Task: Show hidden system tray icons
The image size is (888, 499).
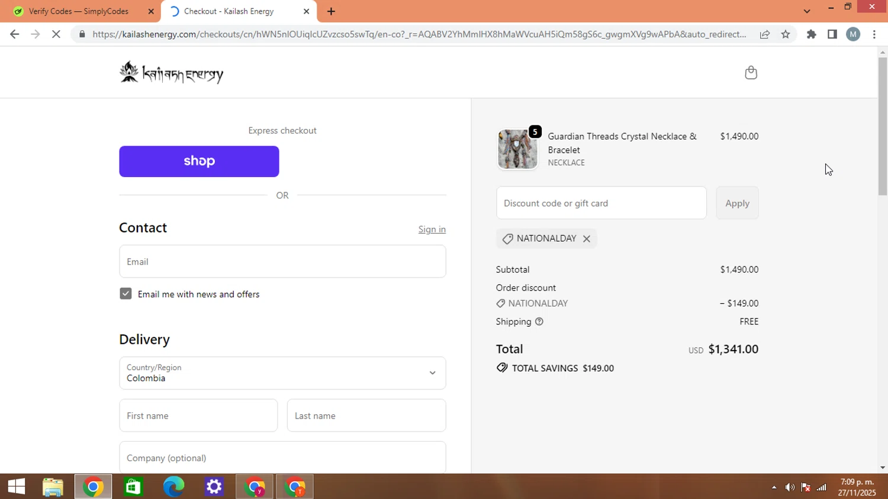Action: [x=774, y=487]
